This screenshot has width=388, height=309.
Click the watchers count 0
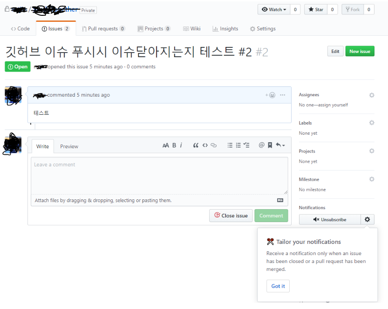point(295,9)
